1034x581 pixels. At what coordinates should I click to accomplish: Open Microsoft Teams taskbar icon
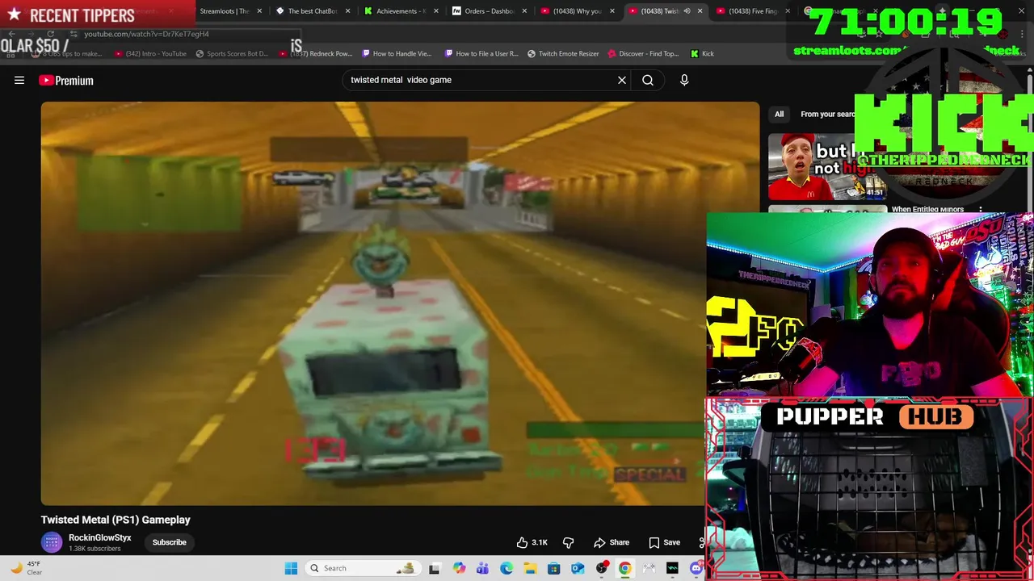tap(482, 568)
